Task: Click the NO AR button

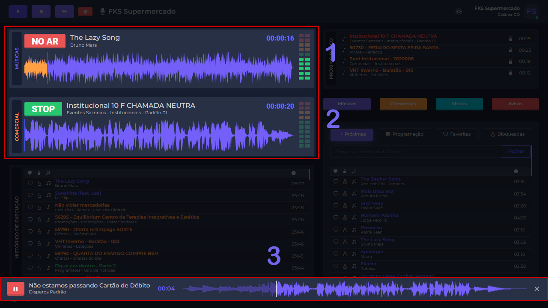Action: [x=45, y=41]
